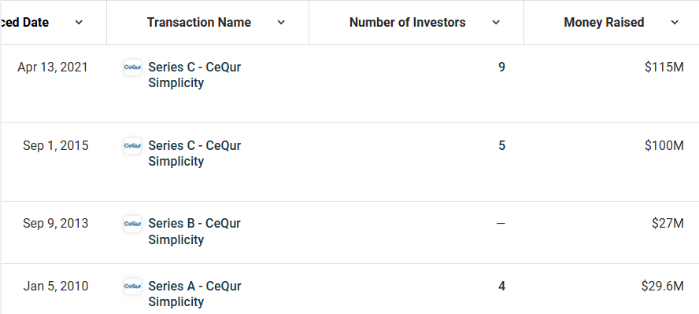The width and height of the screenshot is (699, 314).
Task: Open Series A - CeQur Simplicity transaction
Action: (194, 294)
